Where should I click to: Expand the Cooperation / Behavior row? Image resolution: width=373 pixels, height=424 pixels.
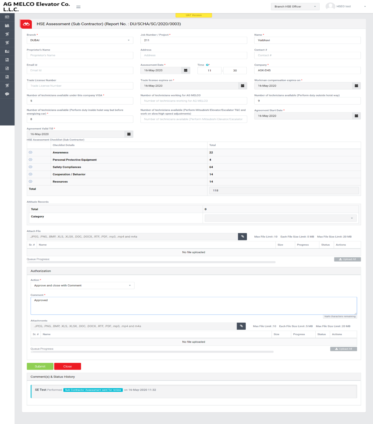coord(30,174)
